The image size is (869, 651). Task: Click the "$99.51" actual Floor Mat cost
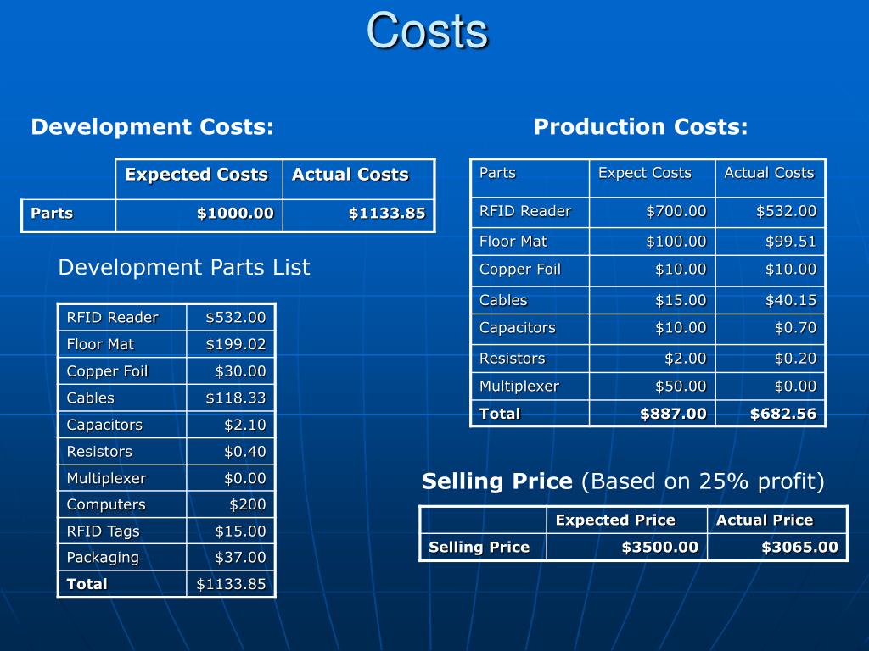791,242
